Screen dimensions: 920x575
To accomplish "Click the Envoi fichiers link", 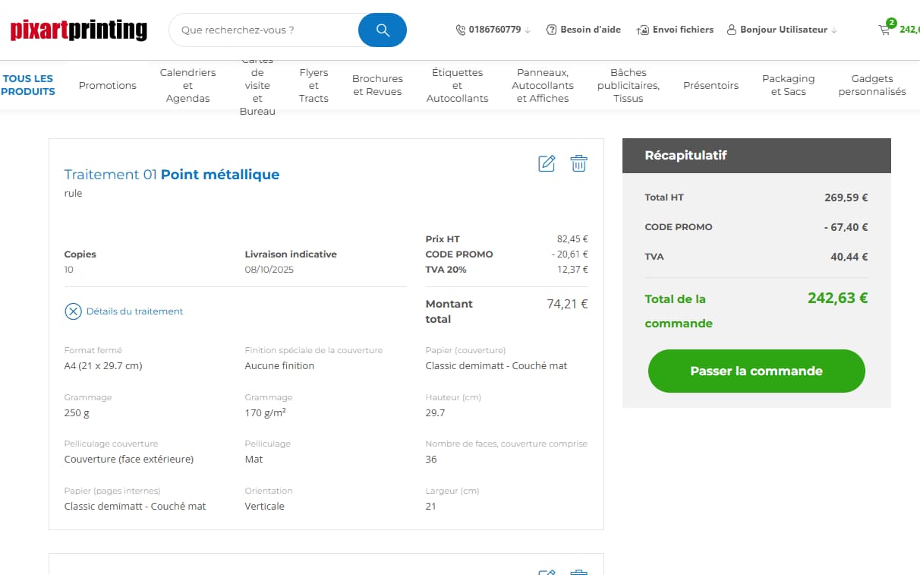I will point(682,30).
